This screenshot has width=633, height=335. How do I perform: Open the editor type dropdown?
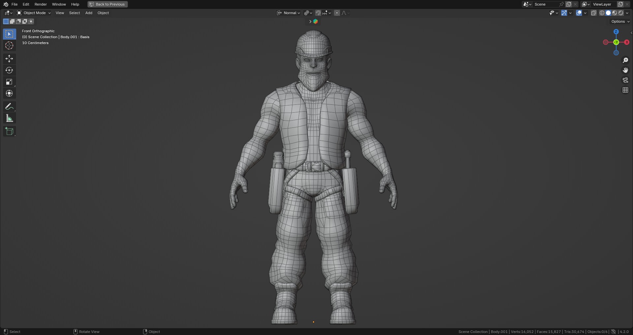point(8,13)
